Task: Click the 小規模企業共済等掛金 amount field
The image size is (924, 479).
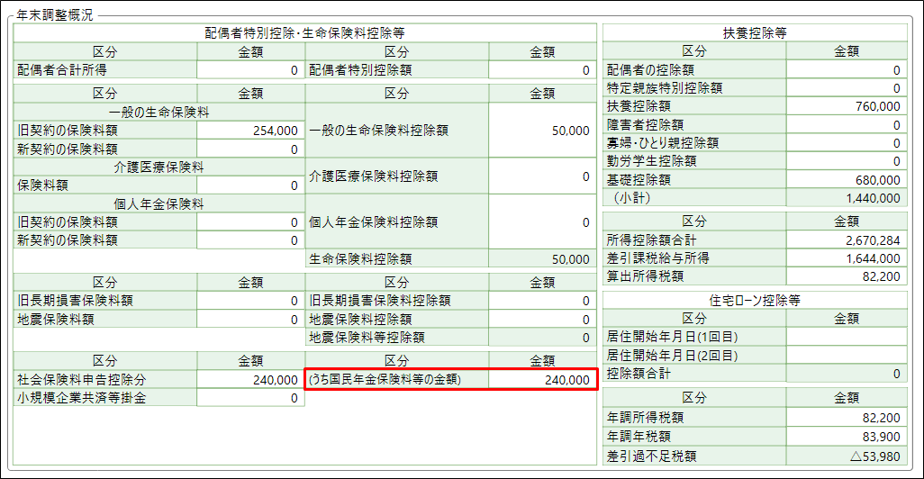Action: tap(249, 398)
